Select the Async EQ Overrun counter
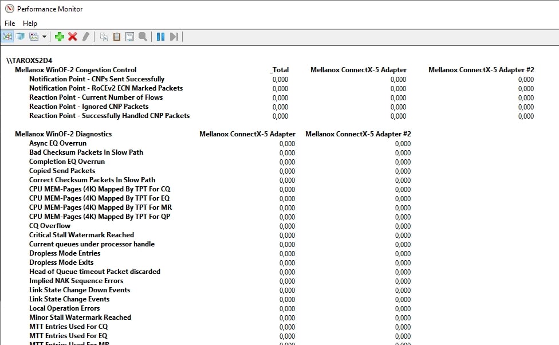 [x=58, y=143]
